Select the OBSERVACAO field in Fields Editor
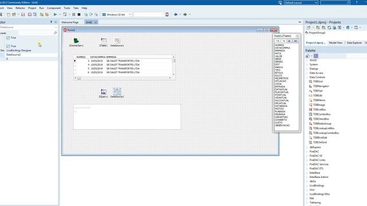367x206 pixels. 282,125
